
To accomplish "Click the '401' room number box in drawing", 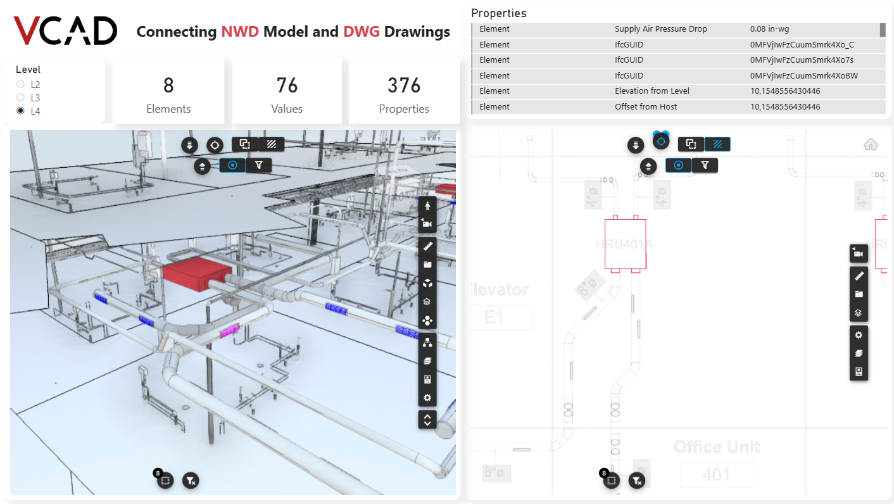I will [x=717, y=474].
